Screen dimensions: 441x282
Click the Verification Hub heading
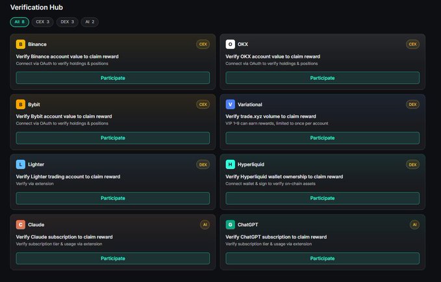pos(36,7)
